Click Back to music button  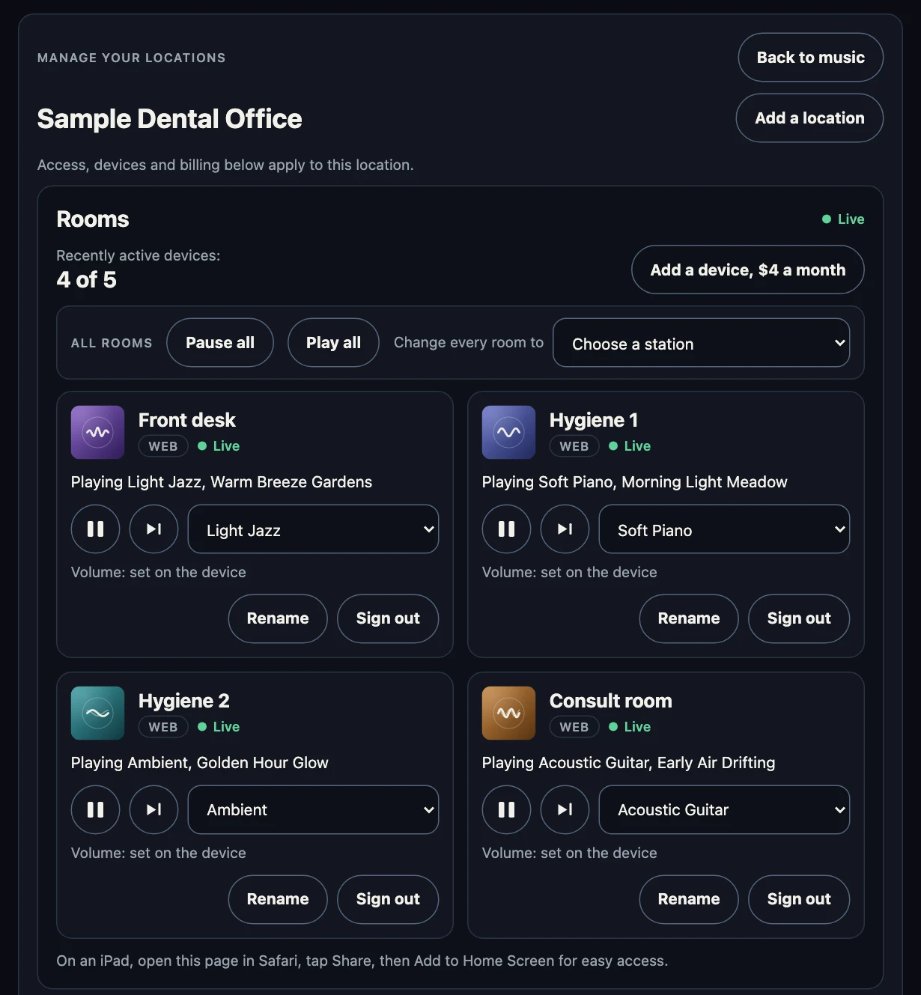[810, 58]
